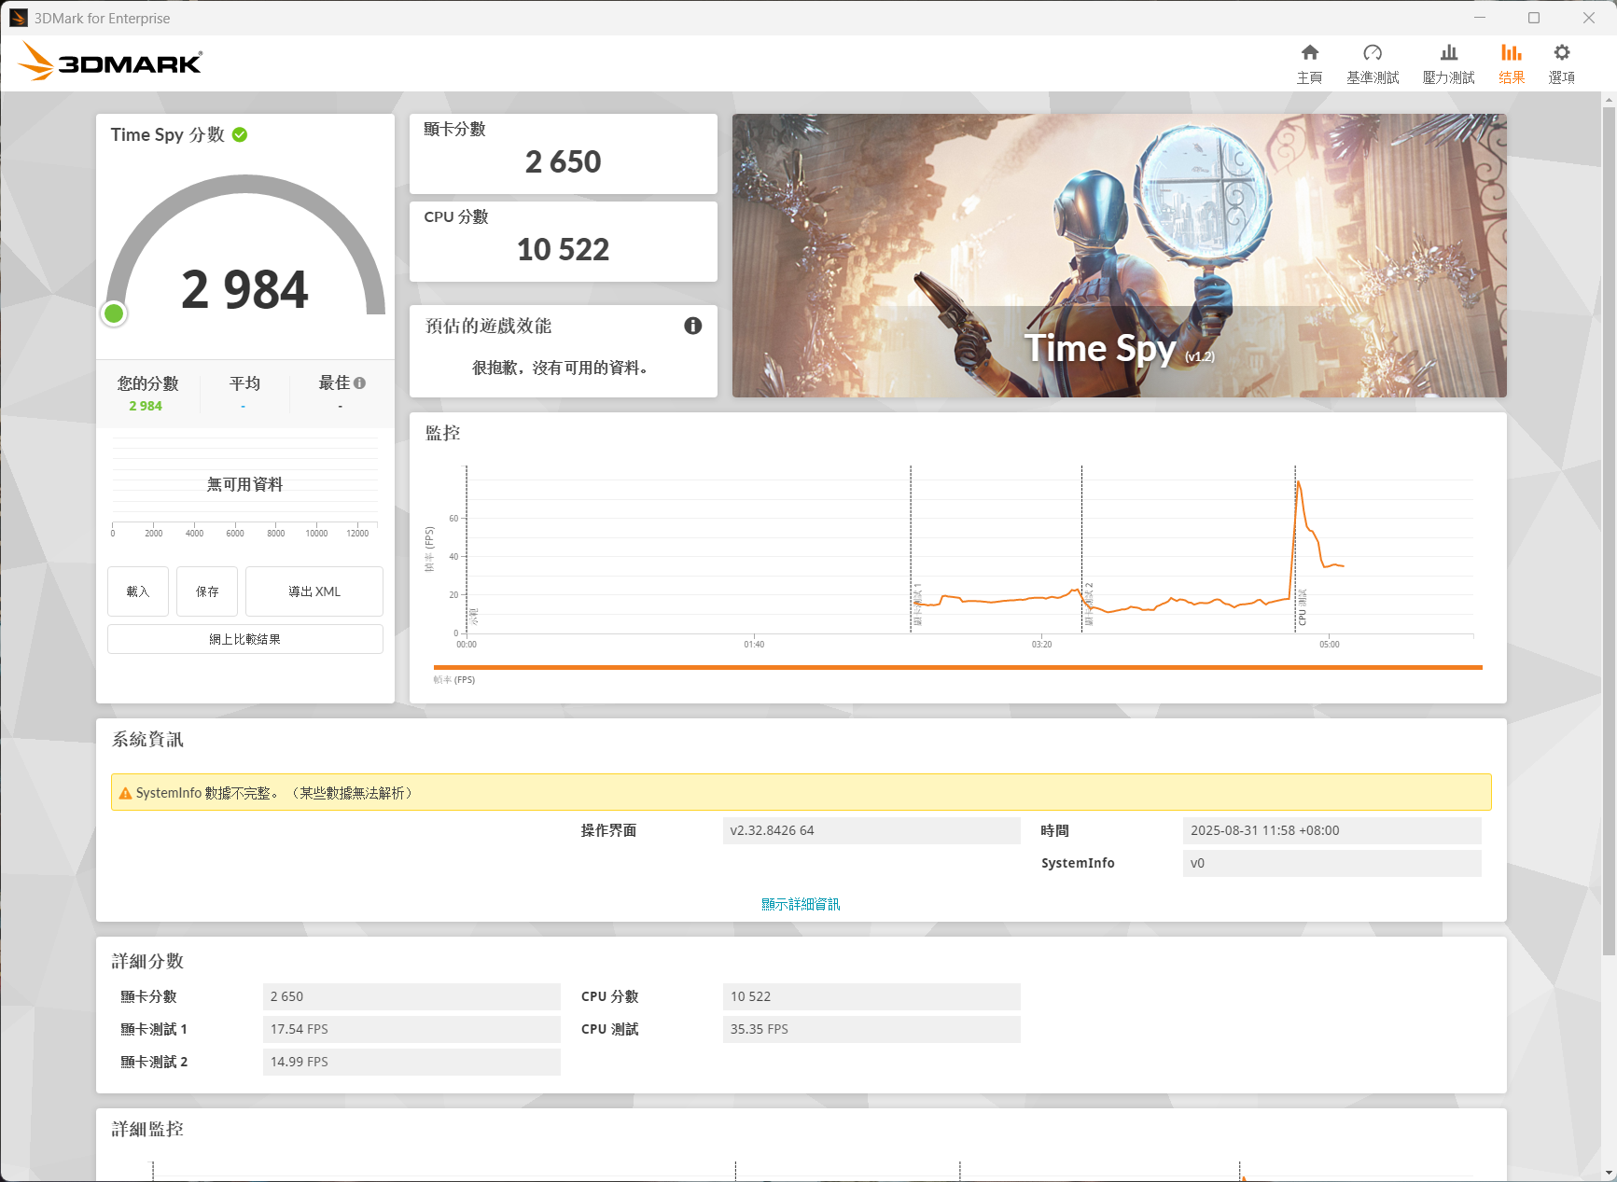
Task: Click the 操作界面 version field v2.32.8426 64
Action: 871,830
